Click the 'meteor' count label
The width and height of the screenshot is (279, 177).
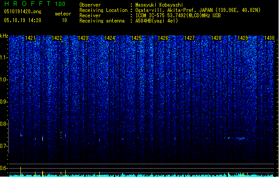[63, 14]
